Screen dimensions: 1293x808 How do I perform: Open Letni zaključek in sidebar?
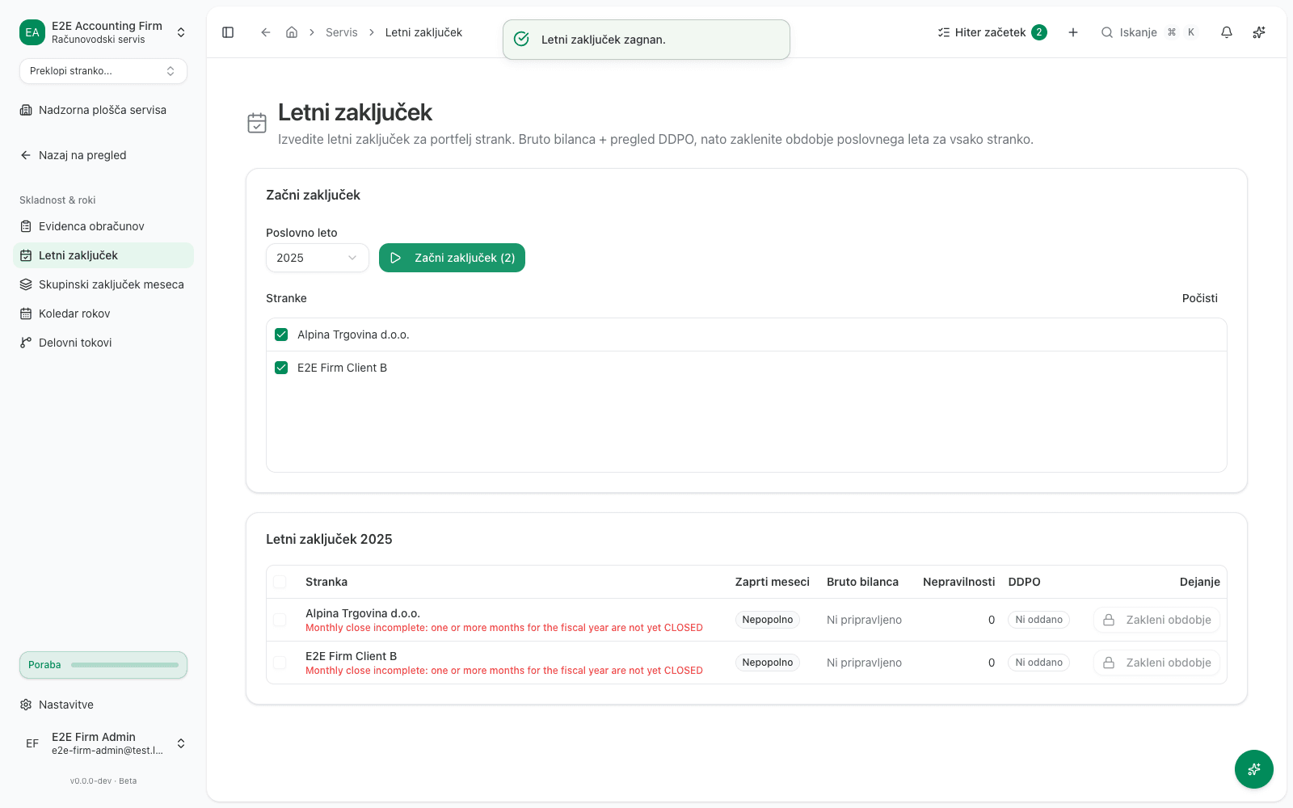[x=103, y=255]
